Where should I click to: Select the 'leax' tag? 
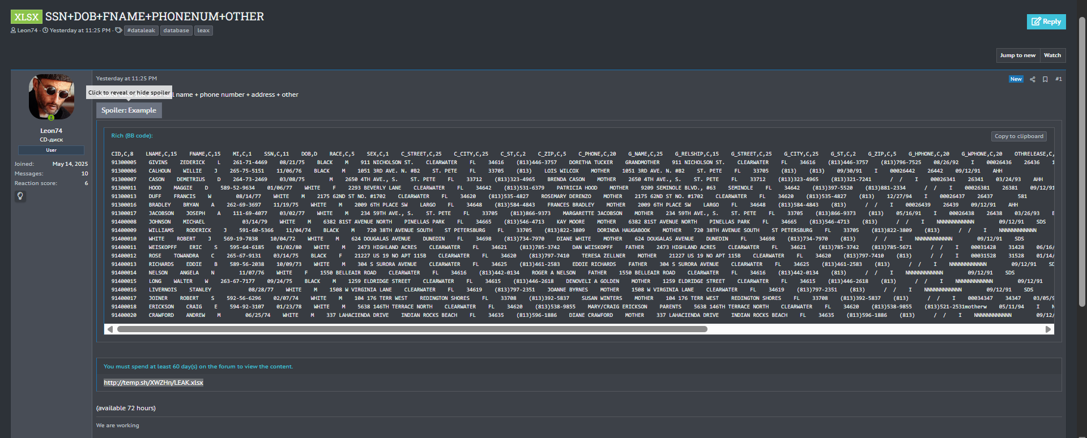(203, 31)
